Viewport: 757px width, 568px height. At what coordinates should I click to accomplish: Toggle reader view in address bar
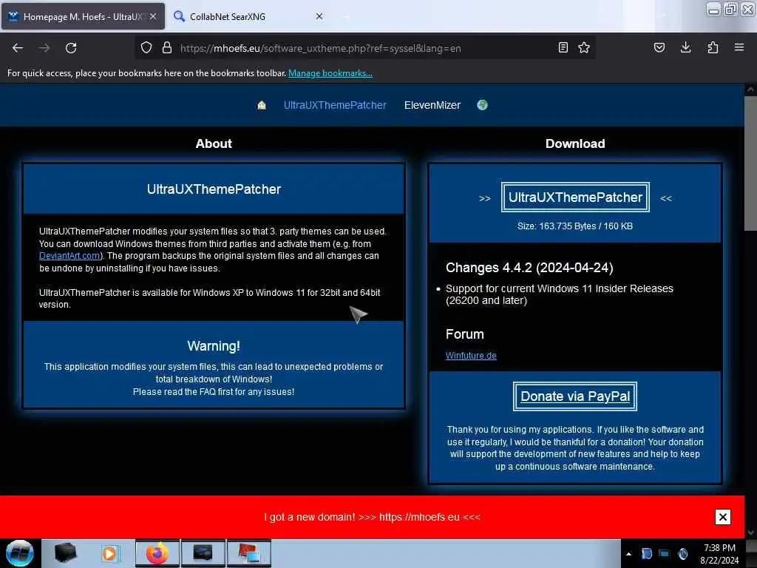click(563, 47)
